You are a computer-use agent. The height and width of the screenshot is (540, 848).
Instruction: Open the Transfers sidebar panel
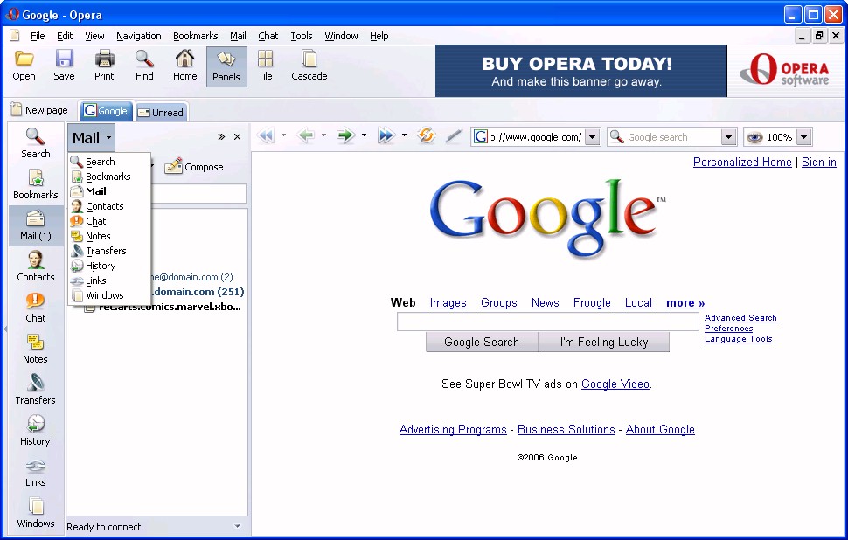[x=36, y=390]
